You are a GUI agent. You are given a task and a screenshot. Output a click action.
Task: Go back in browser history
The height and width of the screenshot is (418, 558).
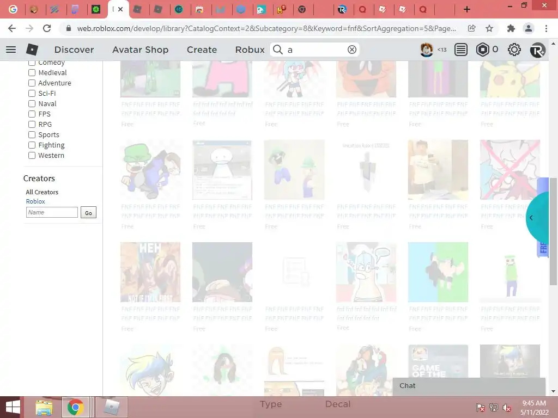pyautogui.click(x=12, y=28)
